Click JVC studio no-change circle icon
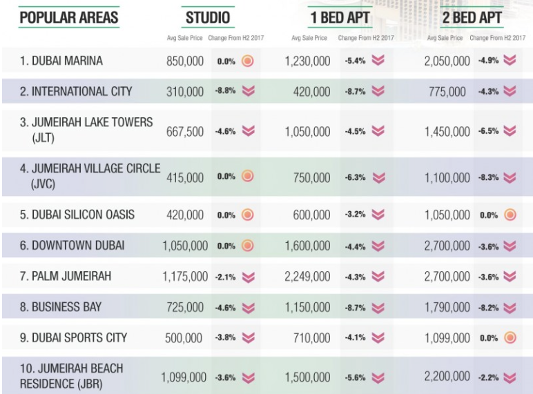 pos(247,177)
